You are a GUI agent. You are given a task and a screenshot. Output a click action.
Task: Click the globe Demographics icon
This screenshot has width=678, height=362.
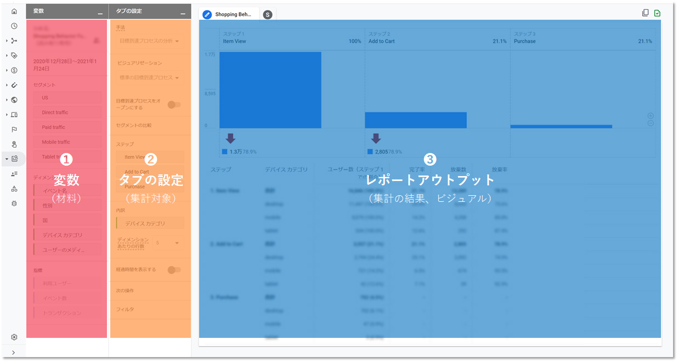click(14, 100)
